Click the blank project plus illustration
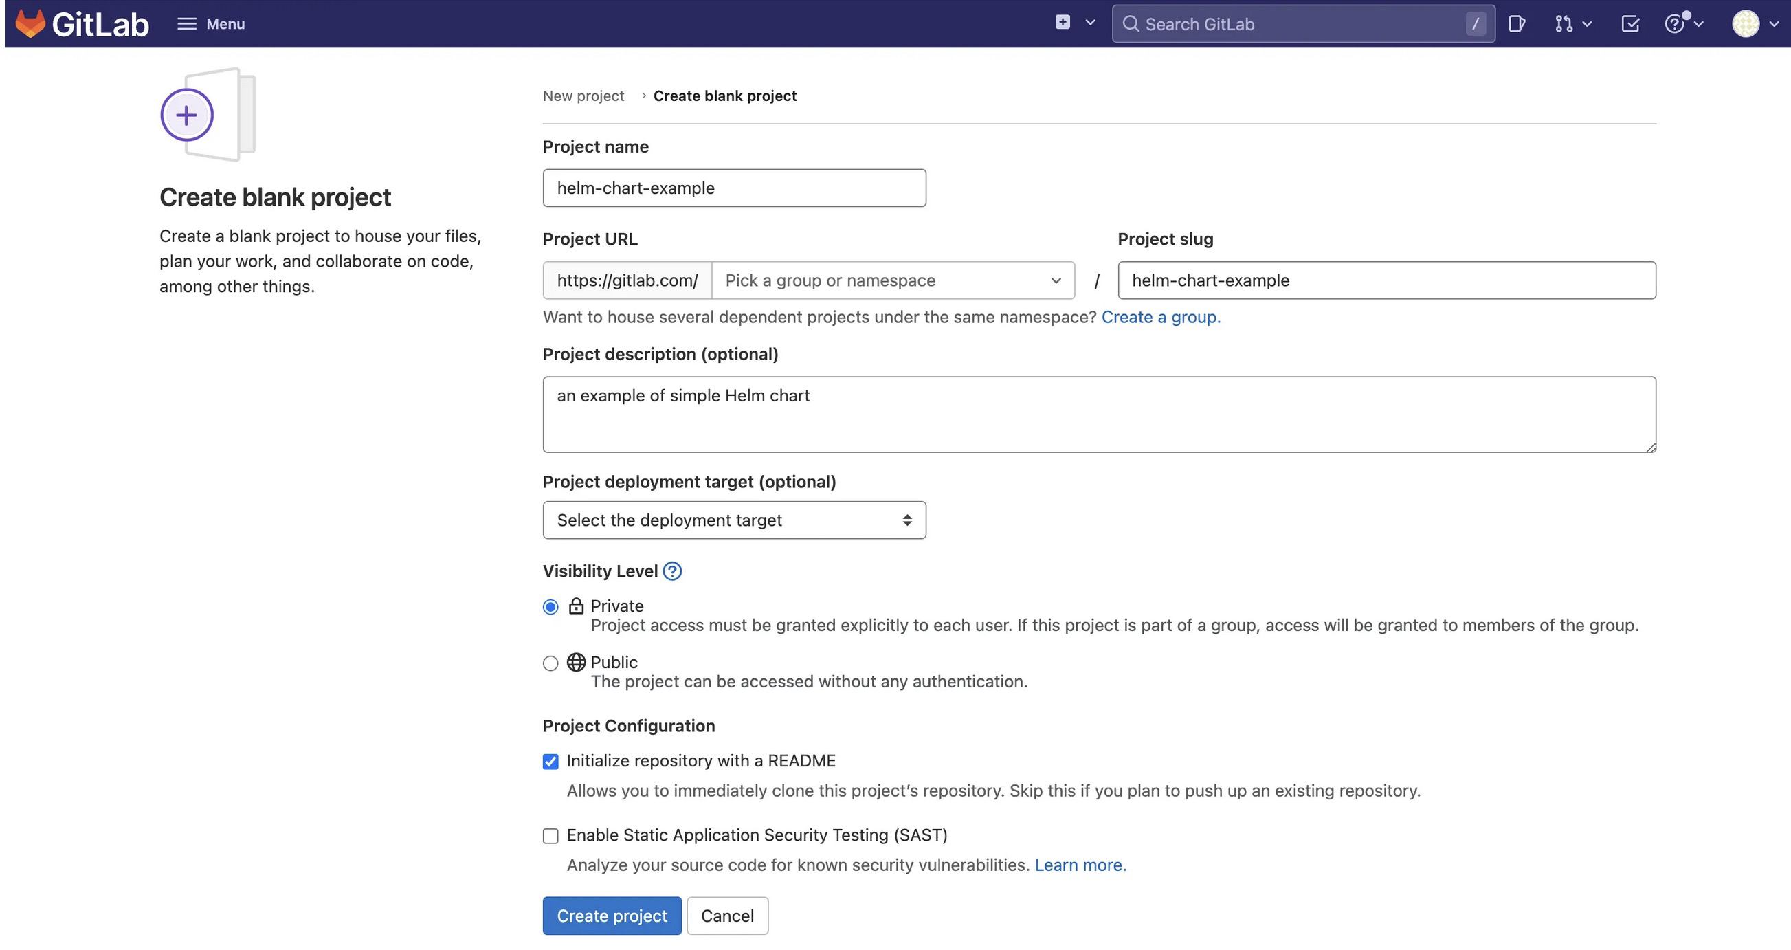This screenshot has width=1791, height=950. pyautogui.click(x=208, y=115)
